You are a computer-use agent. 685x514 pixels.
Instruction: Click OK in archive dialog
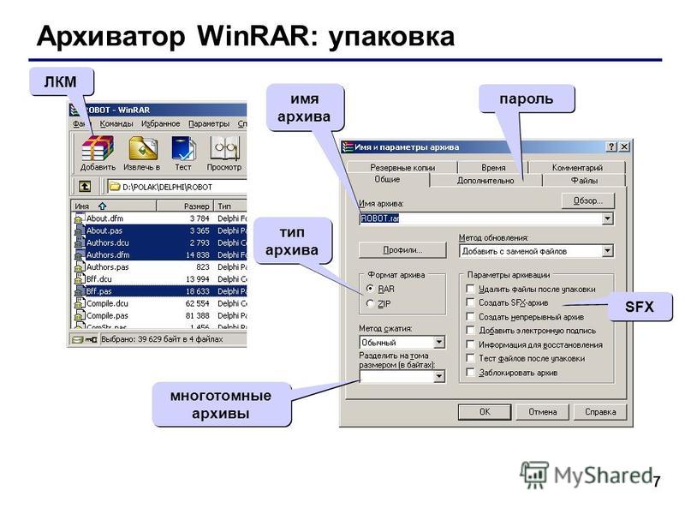[485, 412]
